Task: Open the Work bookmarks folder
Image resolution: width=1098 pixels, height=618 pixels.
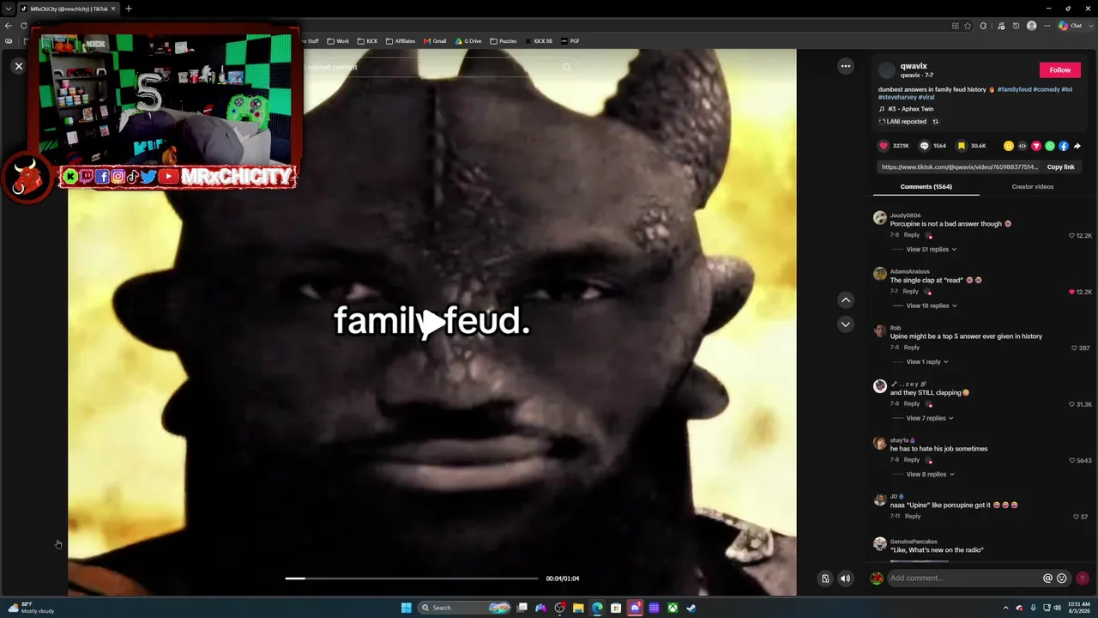Action: point(338,41)
